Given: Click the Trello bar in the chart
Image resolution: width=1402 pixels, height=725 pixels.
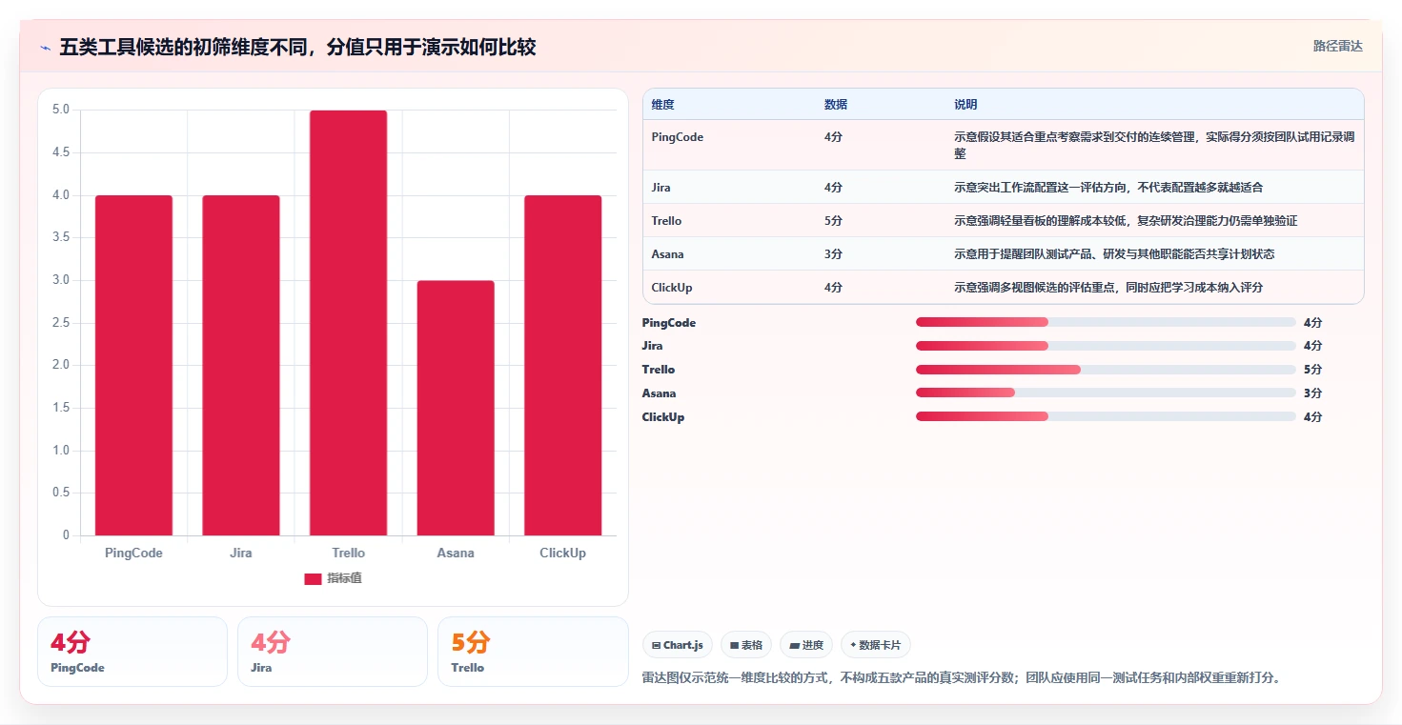Looking at the screenshot, I should 348,323.
